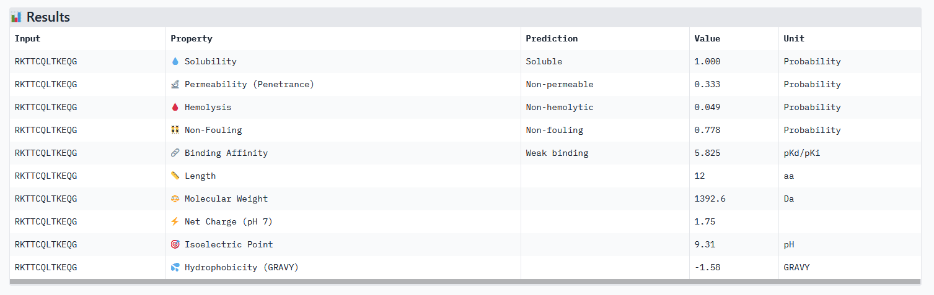This screenshot has width=934, height=295.
Task: Click the Results section heading
Action: pyautogui.click(x=48, y=17)
